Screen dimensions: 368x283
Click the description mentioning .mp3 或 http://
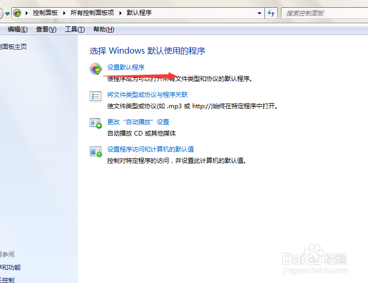(x=193, y=106)
